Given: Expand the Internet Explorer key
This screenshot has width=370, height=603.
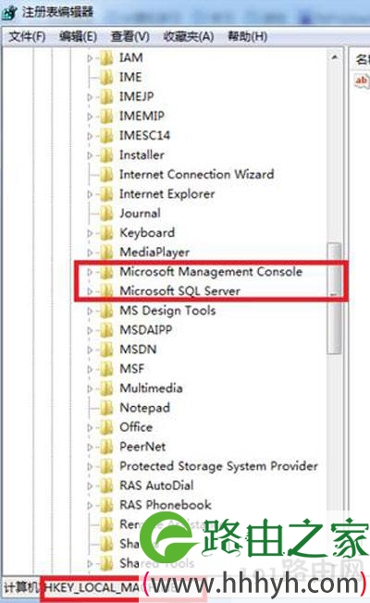Looking at the screenshot, I should (x=90, y=194).
